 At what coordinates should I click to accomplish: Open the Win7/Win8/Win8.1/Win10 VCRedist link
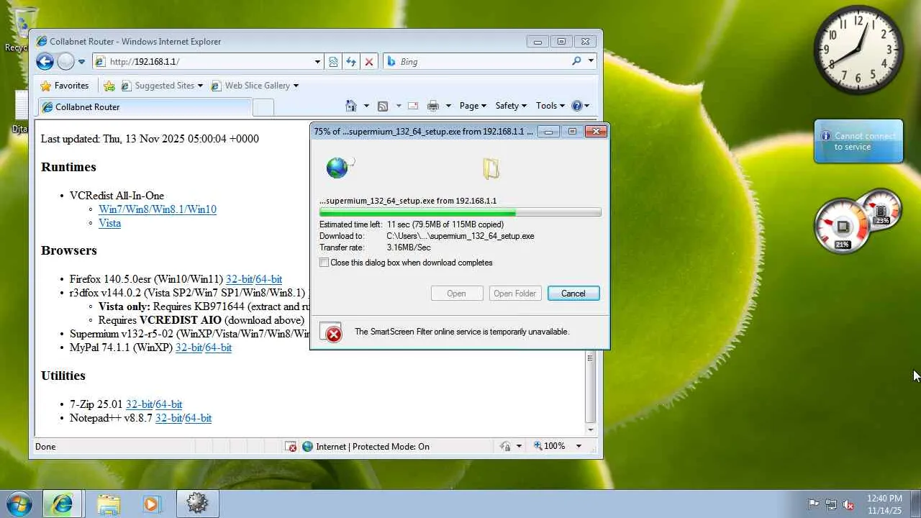[x=158, y=209]
